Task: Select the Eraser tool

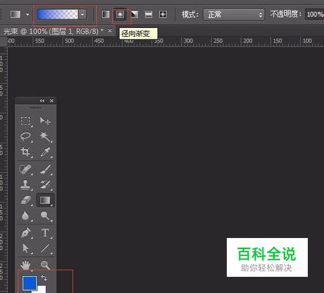Action: click(26, 200)
